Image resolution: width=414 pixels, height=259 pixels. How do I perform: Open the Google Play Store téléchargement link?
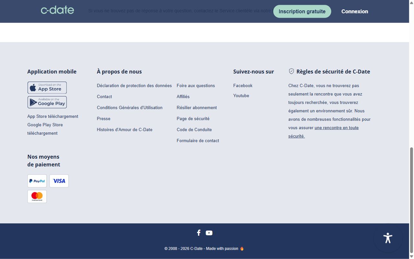click(45, 129)
